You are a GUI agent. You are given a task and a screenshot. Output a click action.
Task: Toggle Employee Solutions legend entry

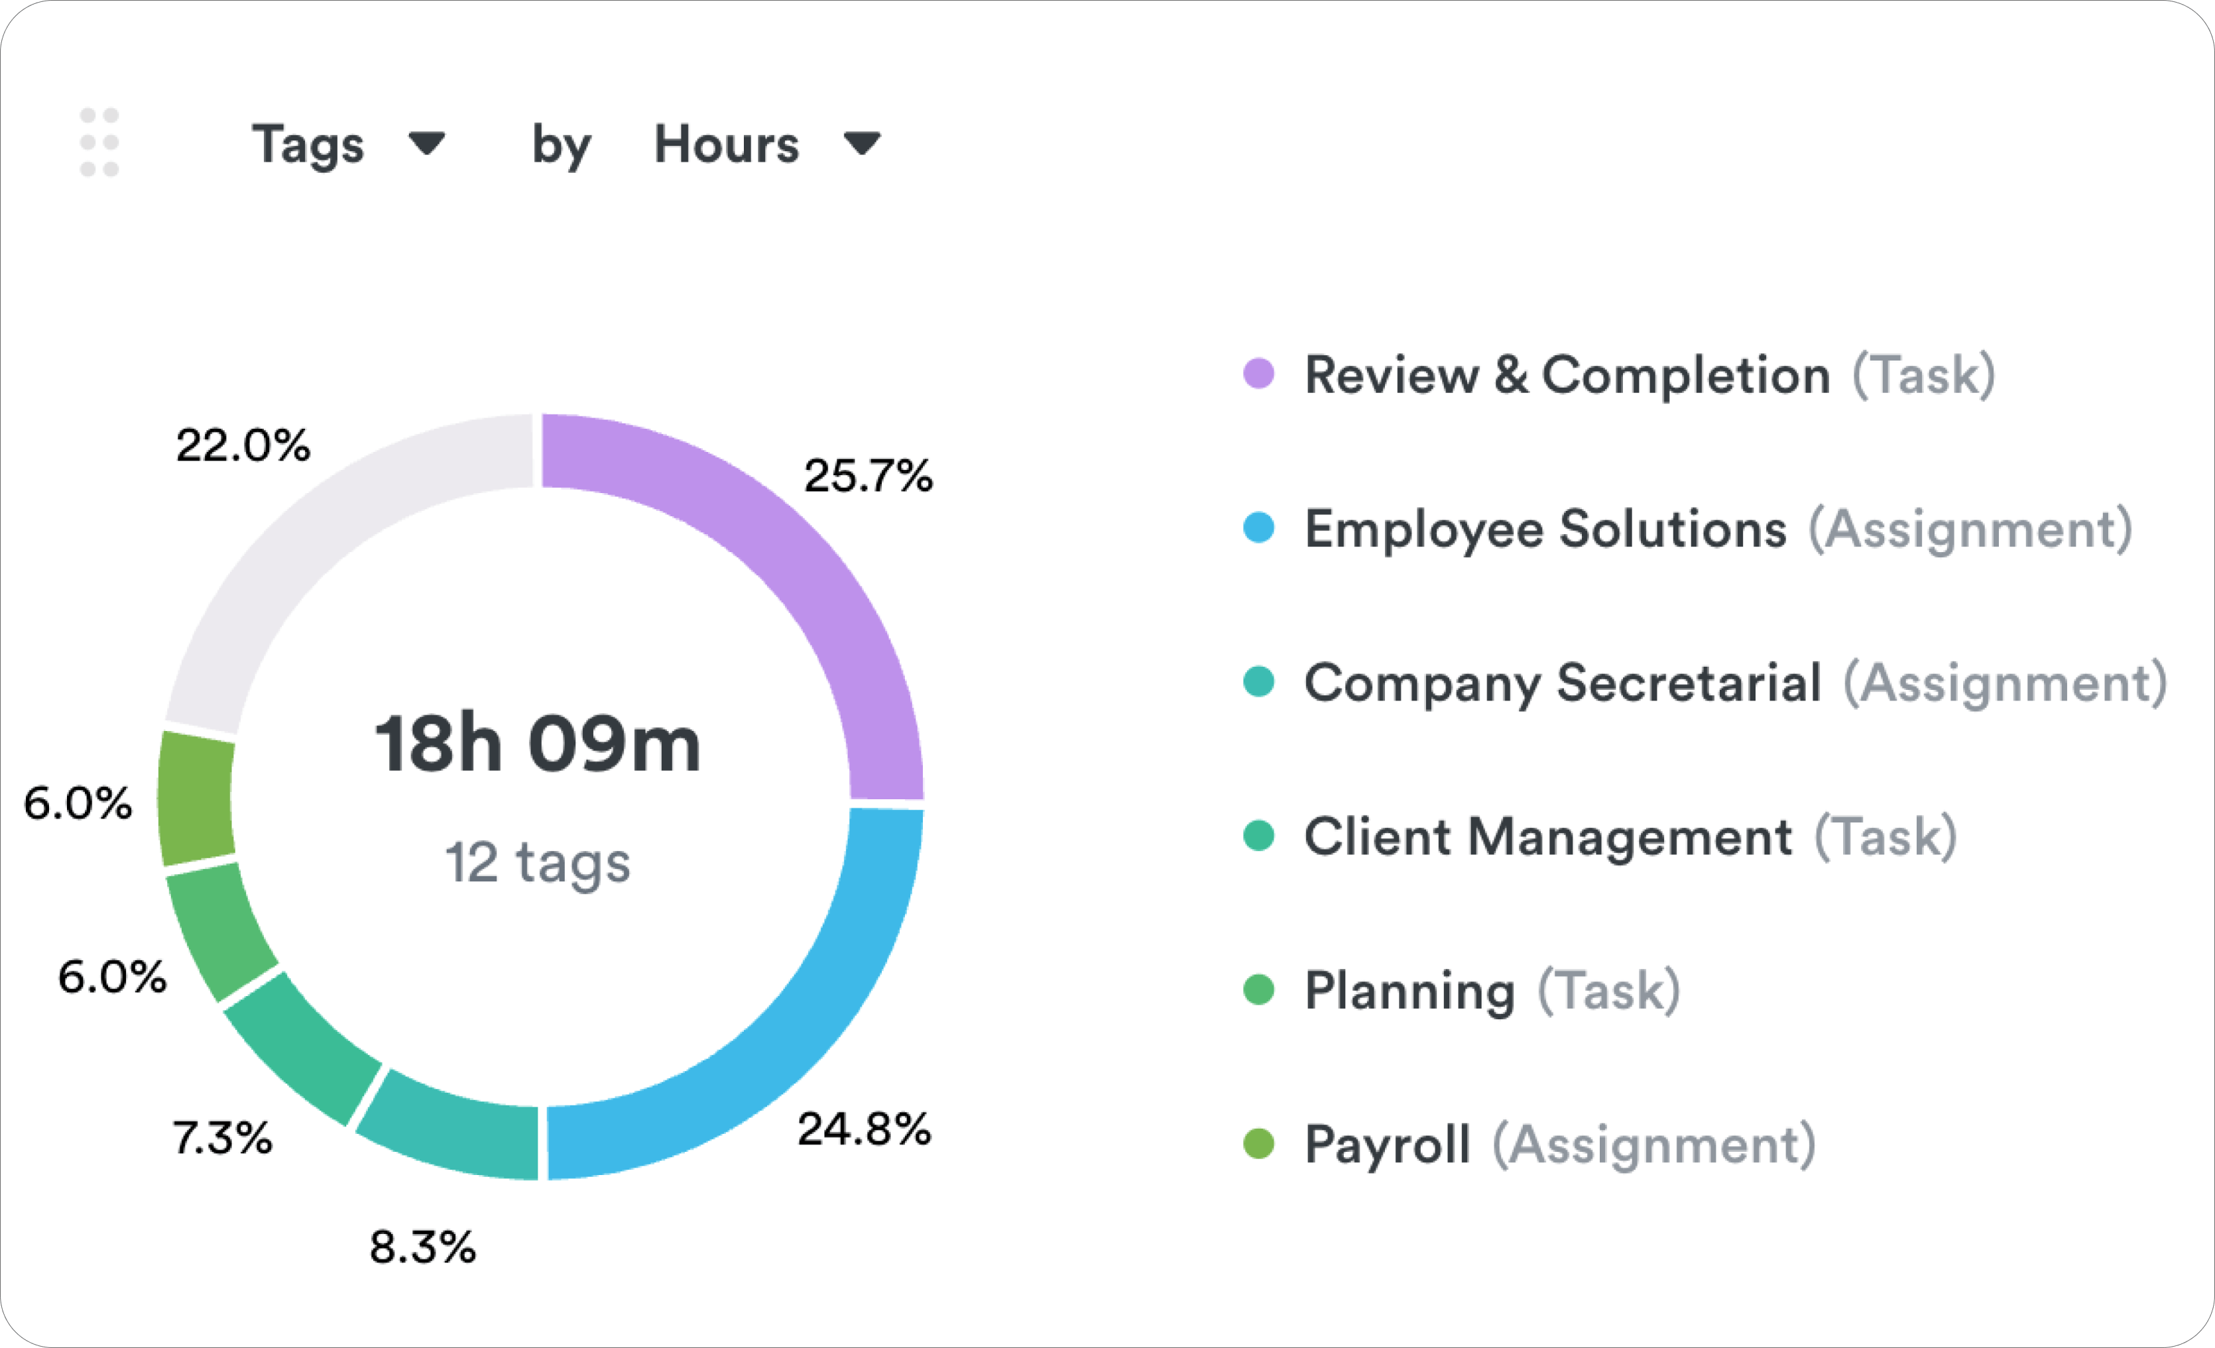(x=1545, y=530)
